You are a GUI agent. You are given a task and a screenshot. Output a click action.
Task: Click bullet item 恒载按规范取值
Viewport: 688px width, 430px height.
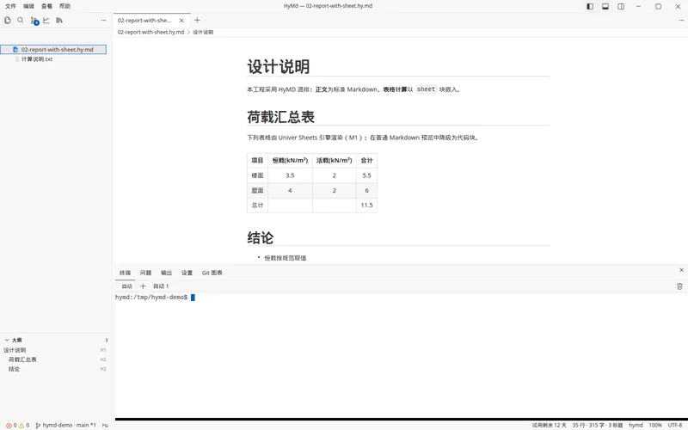[286, 258]
